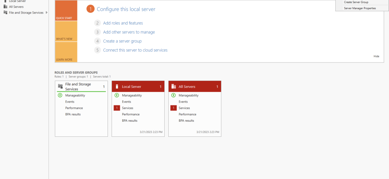Open Performance in File and Storage Services tile
The height and width of the screenshot is (179, 389).
click(74, 108)
